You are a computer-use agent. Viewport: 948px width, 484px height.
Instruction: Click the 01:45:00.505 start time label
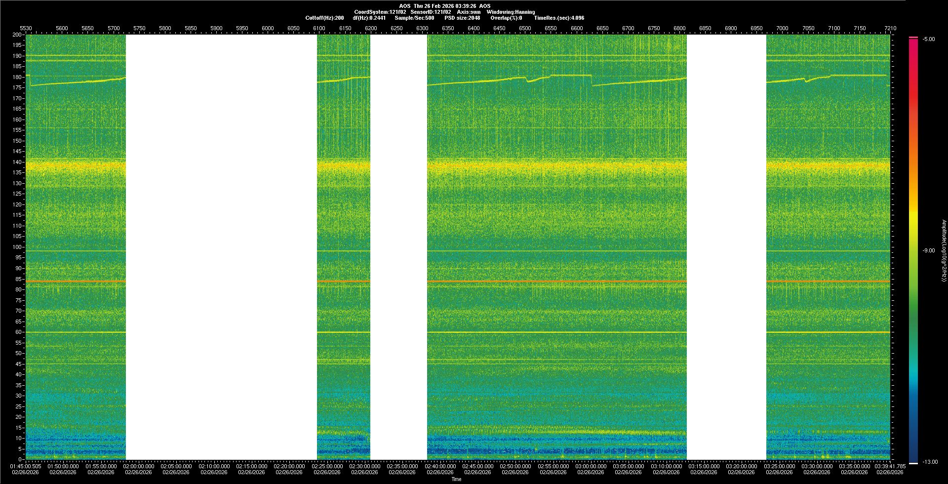point(26,466)
